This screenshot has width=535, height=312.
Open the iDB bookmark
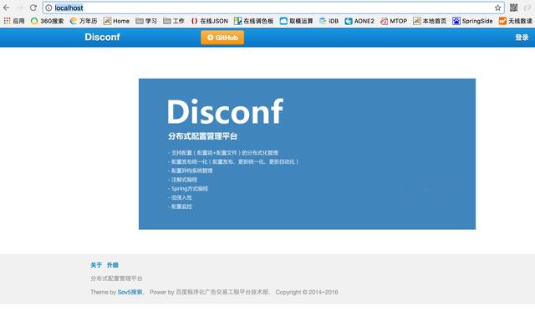[x=329, y=21]
